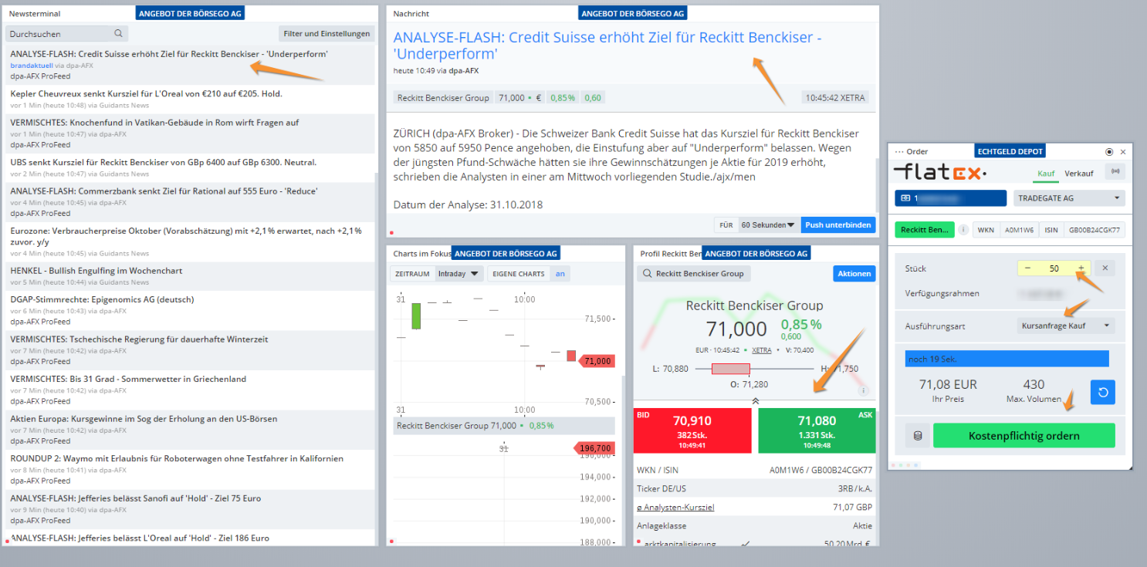This screenshot has height=567, width=1147.
Task: Click the green Reckitt Ben... button
Action: [x=924, y=229]
